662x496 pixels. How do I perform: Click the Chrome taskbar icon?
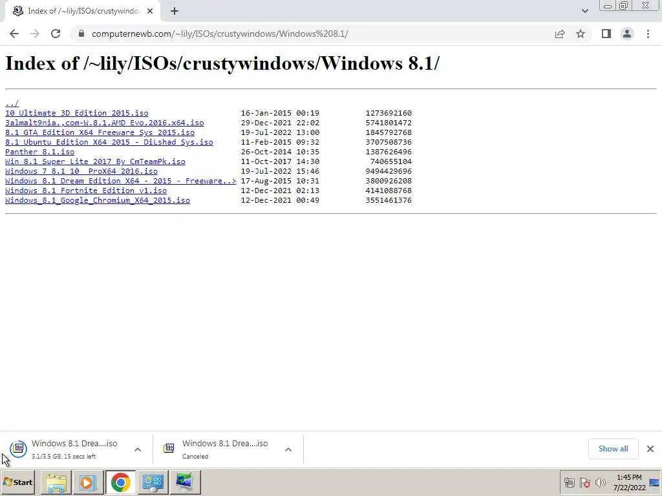point(121,482)
